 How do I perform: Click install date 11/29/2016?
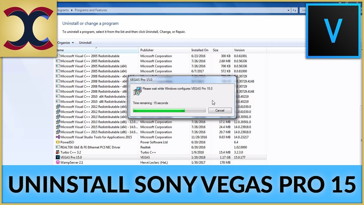(199, 137)
